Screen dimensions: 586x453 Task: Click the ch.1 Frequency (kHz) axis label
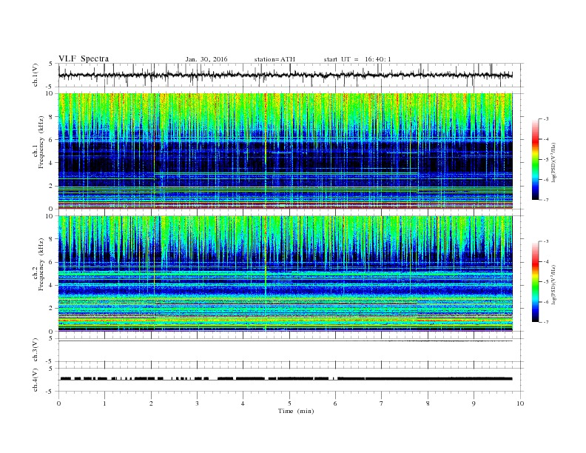[x=38, y=142]
